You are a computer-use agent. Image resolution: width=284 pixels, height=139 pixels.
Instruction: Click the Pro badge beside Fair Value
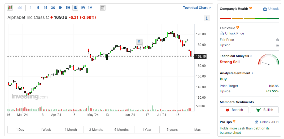[238, 28]
